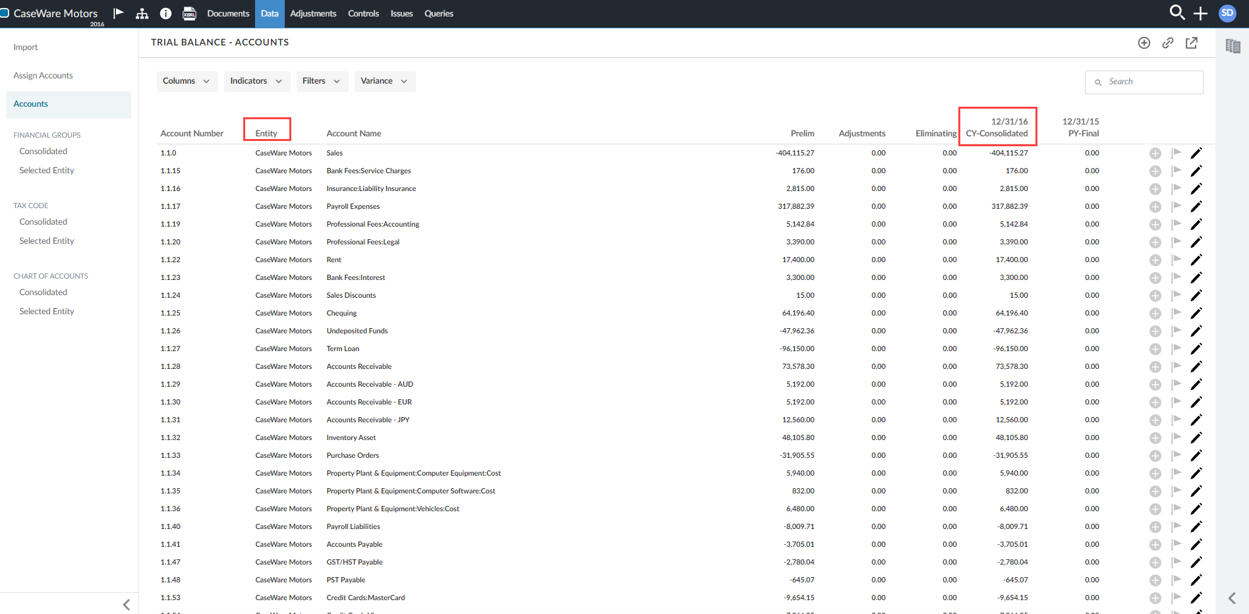This screenshot has width=1249, height=614.
Task: Click the flag icon in the top toolbar
Action: pos(119,13)
